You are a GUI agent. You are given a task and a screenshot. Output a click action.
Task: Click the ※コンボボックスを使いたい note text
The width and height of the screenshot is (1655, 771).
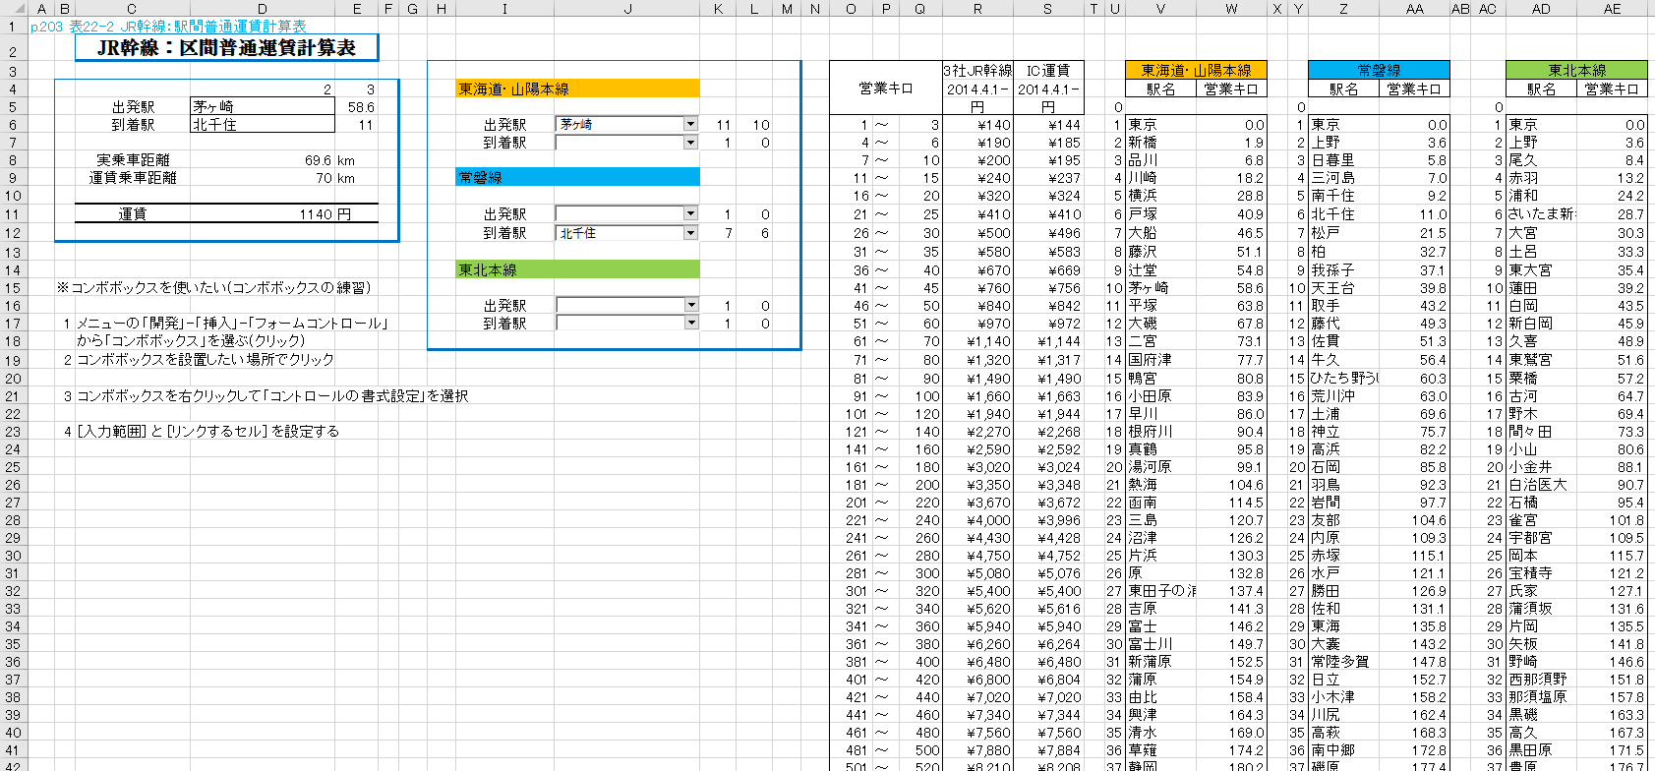213,287
